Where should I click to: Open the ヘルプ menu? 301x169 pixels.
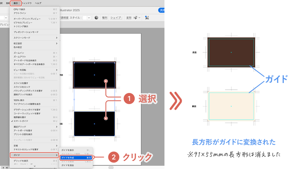tap(38, 3)
